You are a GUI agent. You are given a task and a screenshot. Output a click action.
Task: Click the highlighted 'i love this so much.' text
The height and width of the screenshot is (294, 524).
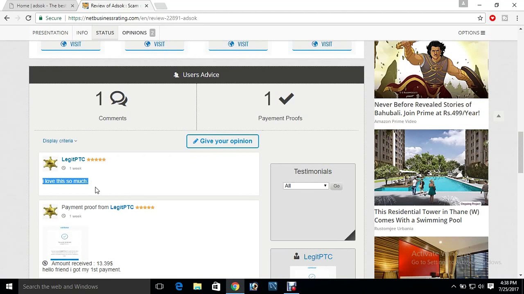tap(65, 181)
